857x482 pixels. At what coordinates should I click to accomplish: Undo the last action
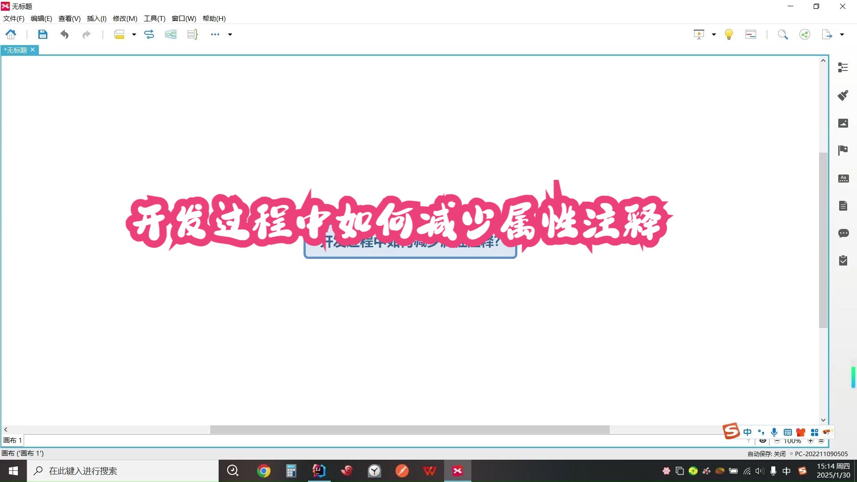tap(64, 34)
